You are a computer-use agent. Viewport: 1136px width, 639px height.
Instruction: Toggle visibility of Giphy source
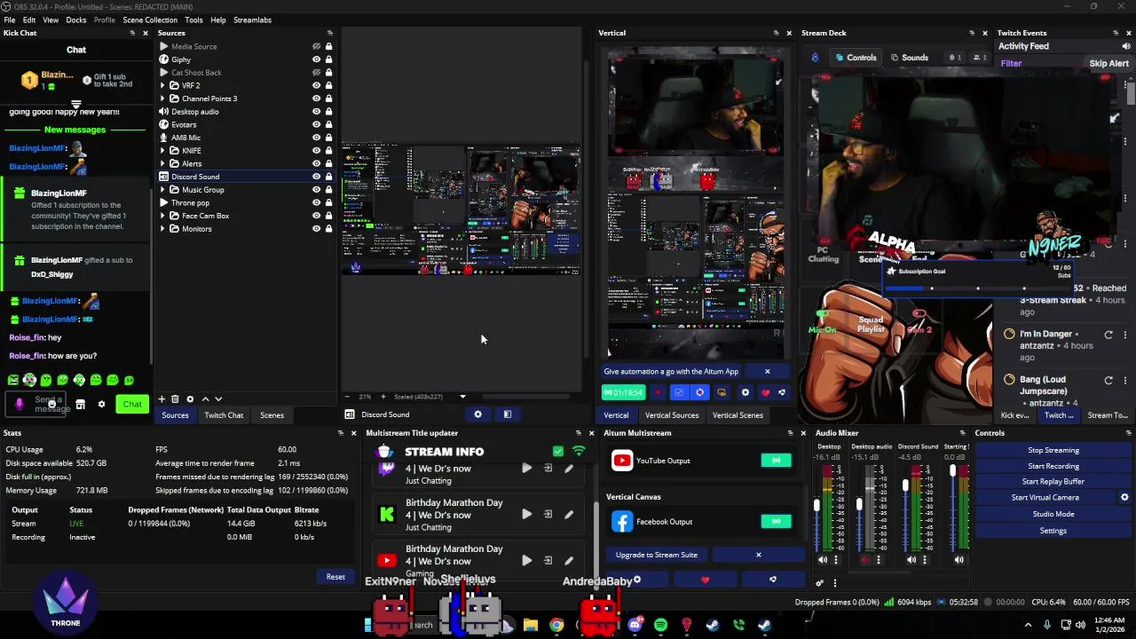click(316, 59)
